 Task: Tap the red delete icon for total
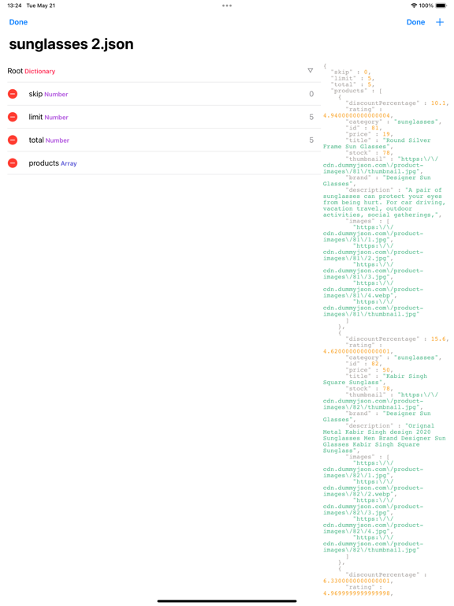[x=13, y=140]
